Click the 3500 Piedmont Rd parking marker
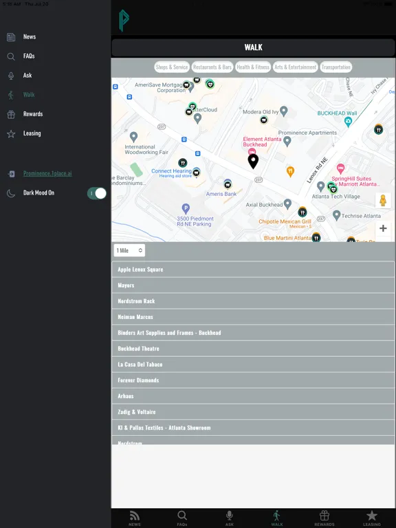 pos(186,209)
